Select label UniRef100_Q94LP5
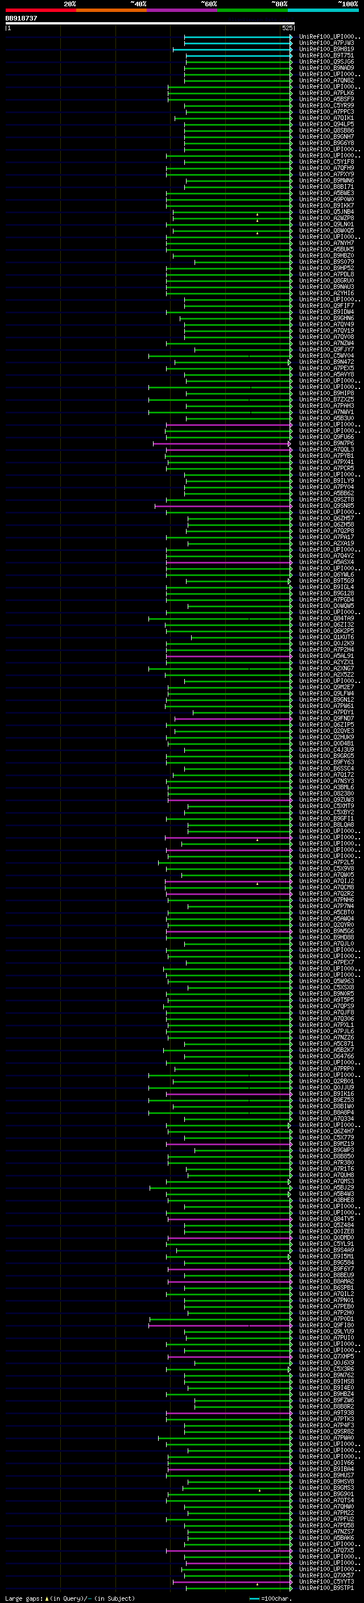The image size is (364, 1603). 326,124
